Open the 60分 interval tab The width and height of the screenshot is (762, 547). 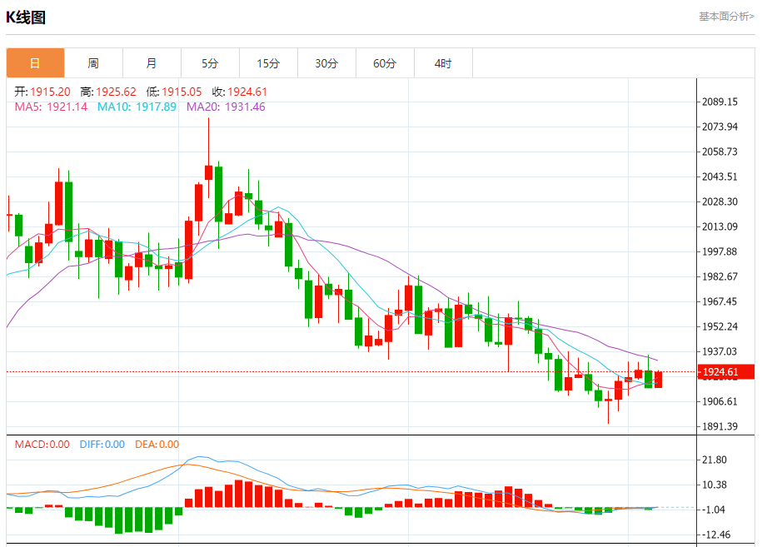point(385,63)
